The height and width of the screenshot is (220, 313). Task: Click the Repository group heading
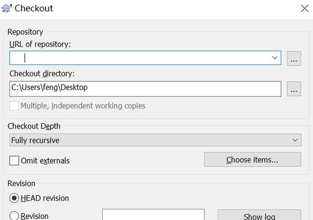pyautogui.click(x=26, y=32)
